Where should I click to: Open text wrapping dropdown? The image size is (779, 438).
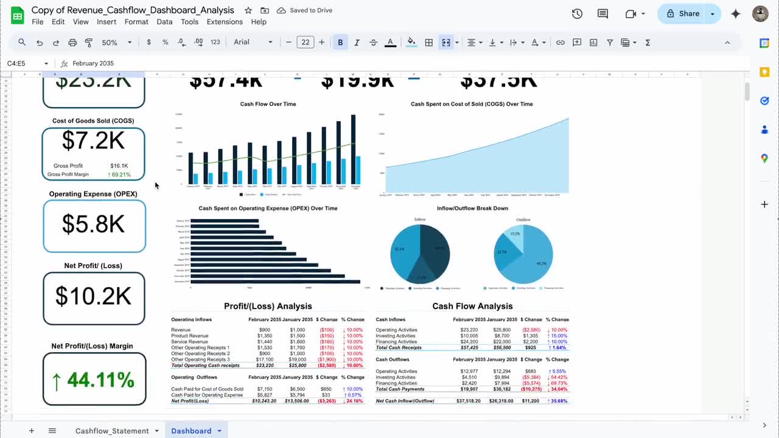pos(516,43)
